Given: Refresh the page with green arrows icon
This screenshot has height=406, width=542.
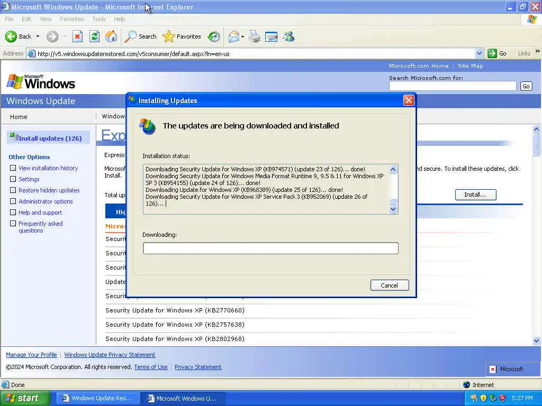Looking at the screenshot, I should point(94,36).
